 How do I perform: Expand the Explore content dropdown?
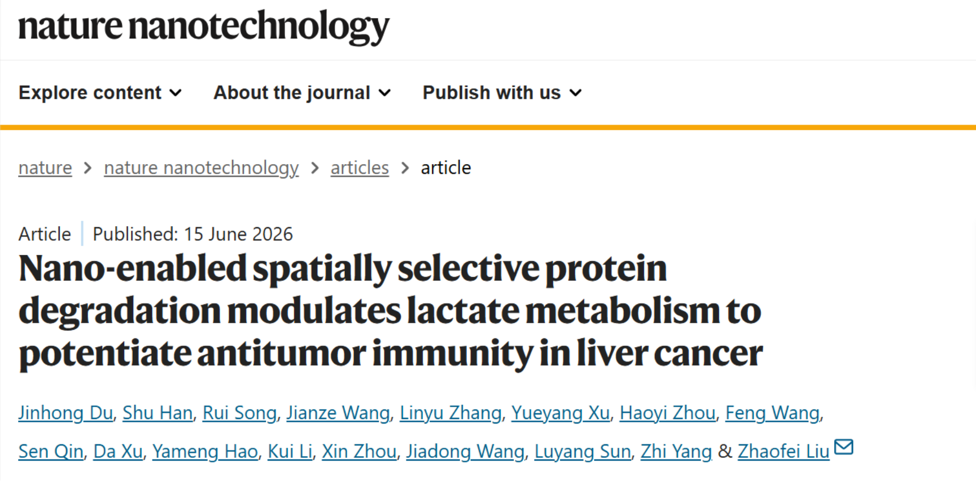coord(100,92)
